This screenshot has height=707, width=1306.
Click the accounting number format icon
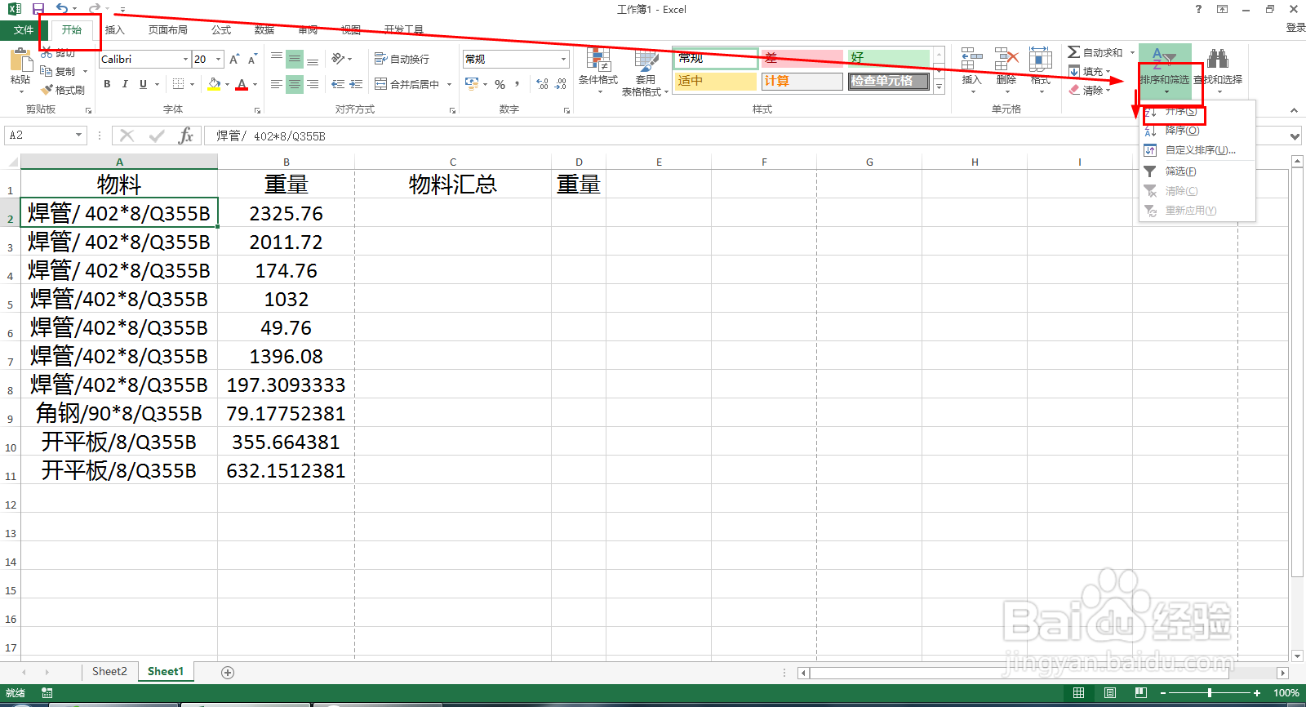pos(472,84)
